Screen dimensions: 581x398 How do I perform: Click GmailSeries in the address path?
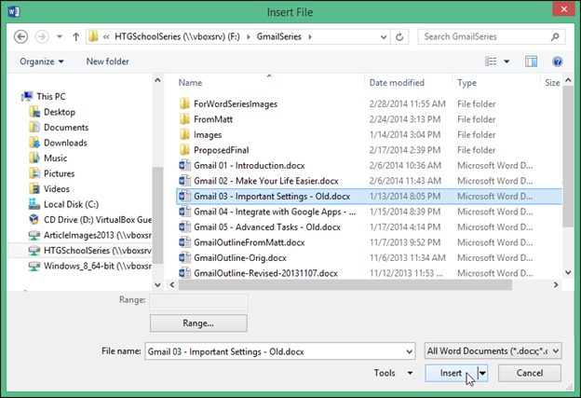coord(279,36)
